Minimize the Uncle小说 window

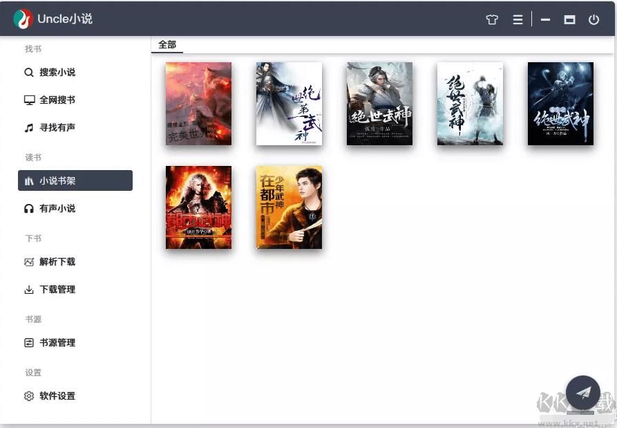(x=545, y=19)
